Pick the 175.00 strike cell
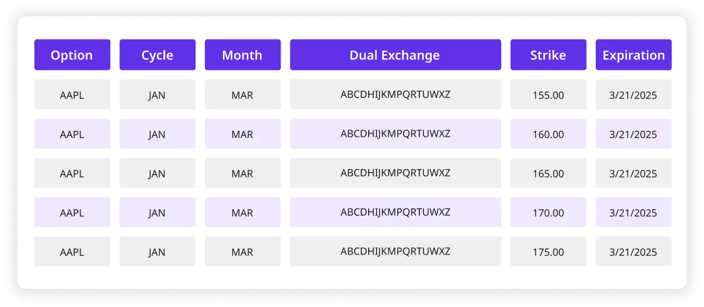Viewport: 704px width, 307px height. click(548, 251)
